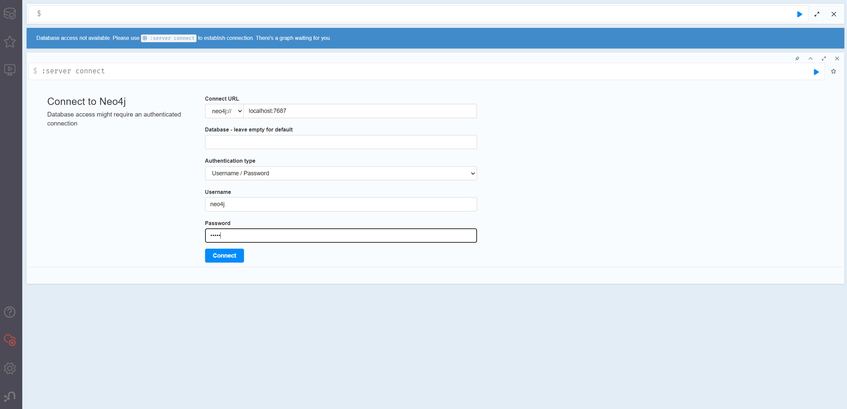
Task: Focus the Password field
Action: pos(341,236)
